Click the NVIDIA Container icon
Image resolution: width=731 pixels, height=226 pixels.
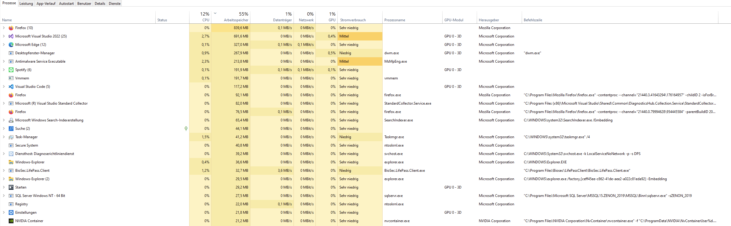(11, 221)
